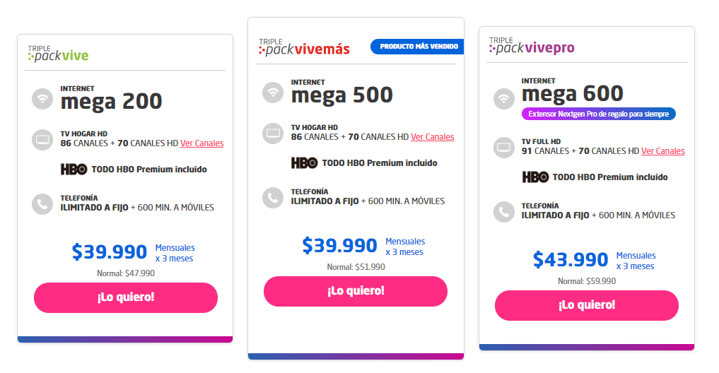The height and width of the screenshot is (373, 719).
Task: Click the Triple pack vivepro logo
Action: [532, 46]
